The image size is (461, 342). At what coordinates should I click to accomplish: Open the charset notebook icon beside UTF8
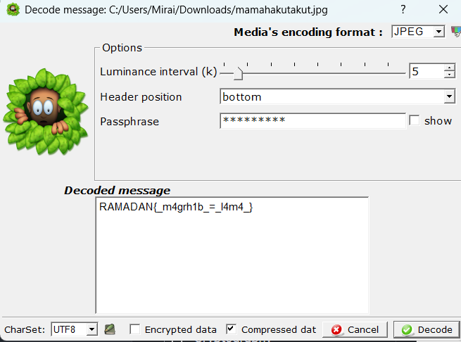click(110, 329)
